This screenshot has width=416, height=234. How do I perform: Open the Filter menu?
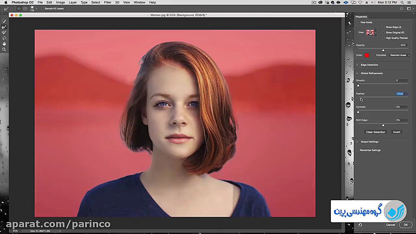point(108,2)
